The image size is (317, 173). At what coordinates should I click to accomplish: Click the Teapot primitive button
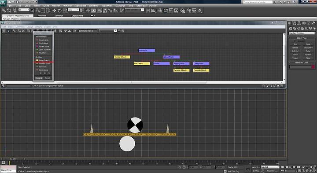click(295, 58)
